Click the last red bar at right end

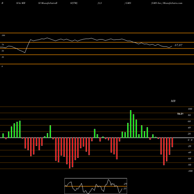[x=172, y=142]
